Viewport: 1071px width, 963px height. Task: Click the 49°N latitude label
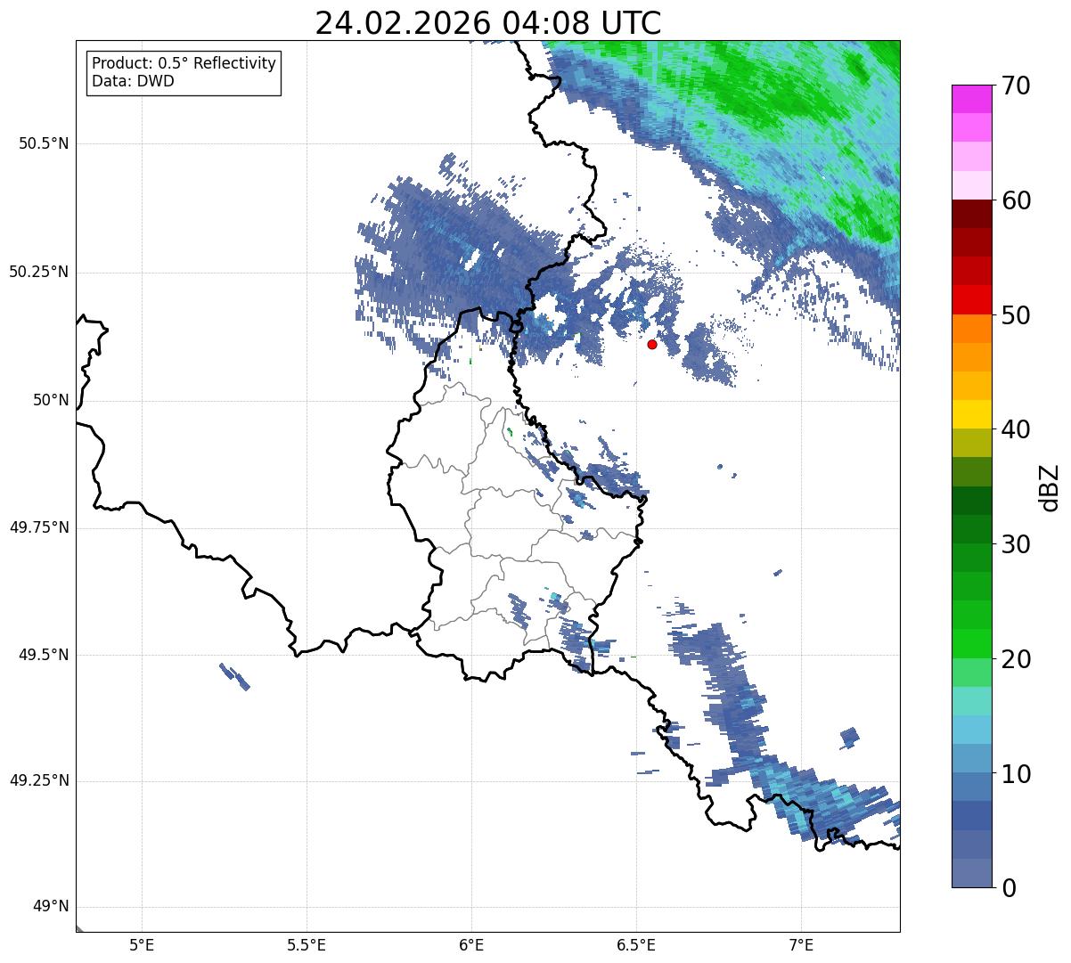tap(51, 907)
